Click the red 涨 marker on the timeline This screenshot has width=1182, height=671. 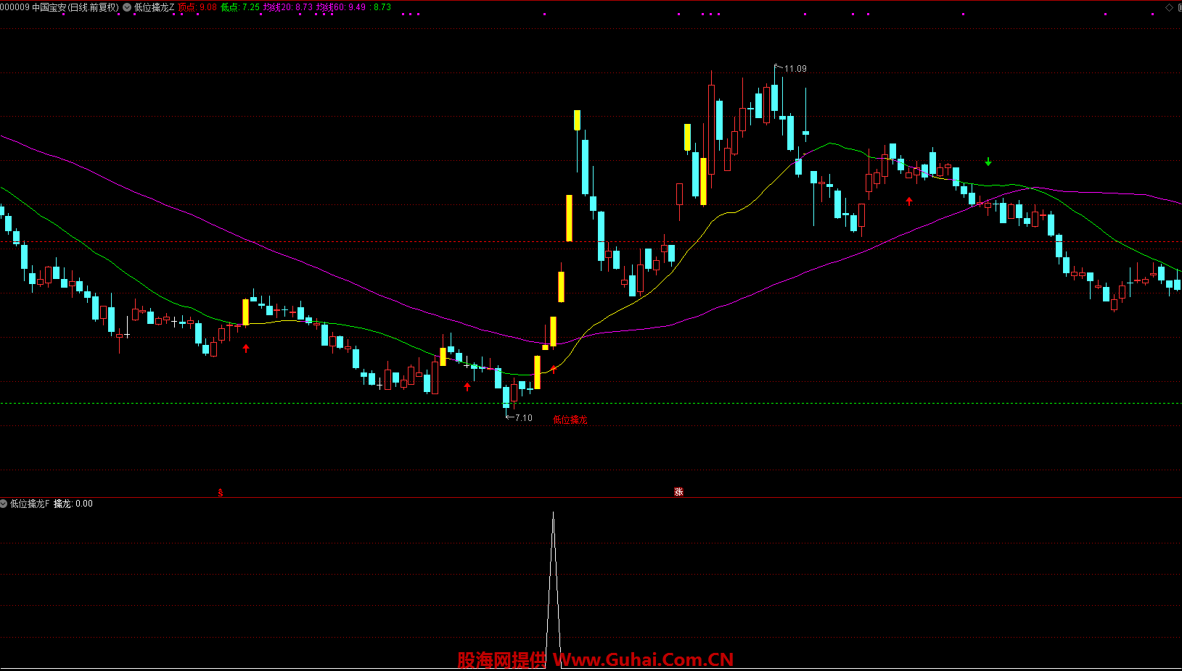(678, 492)
